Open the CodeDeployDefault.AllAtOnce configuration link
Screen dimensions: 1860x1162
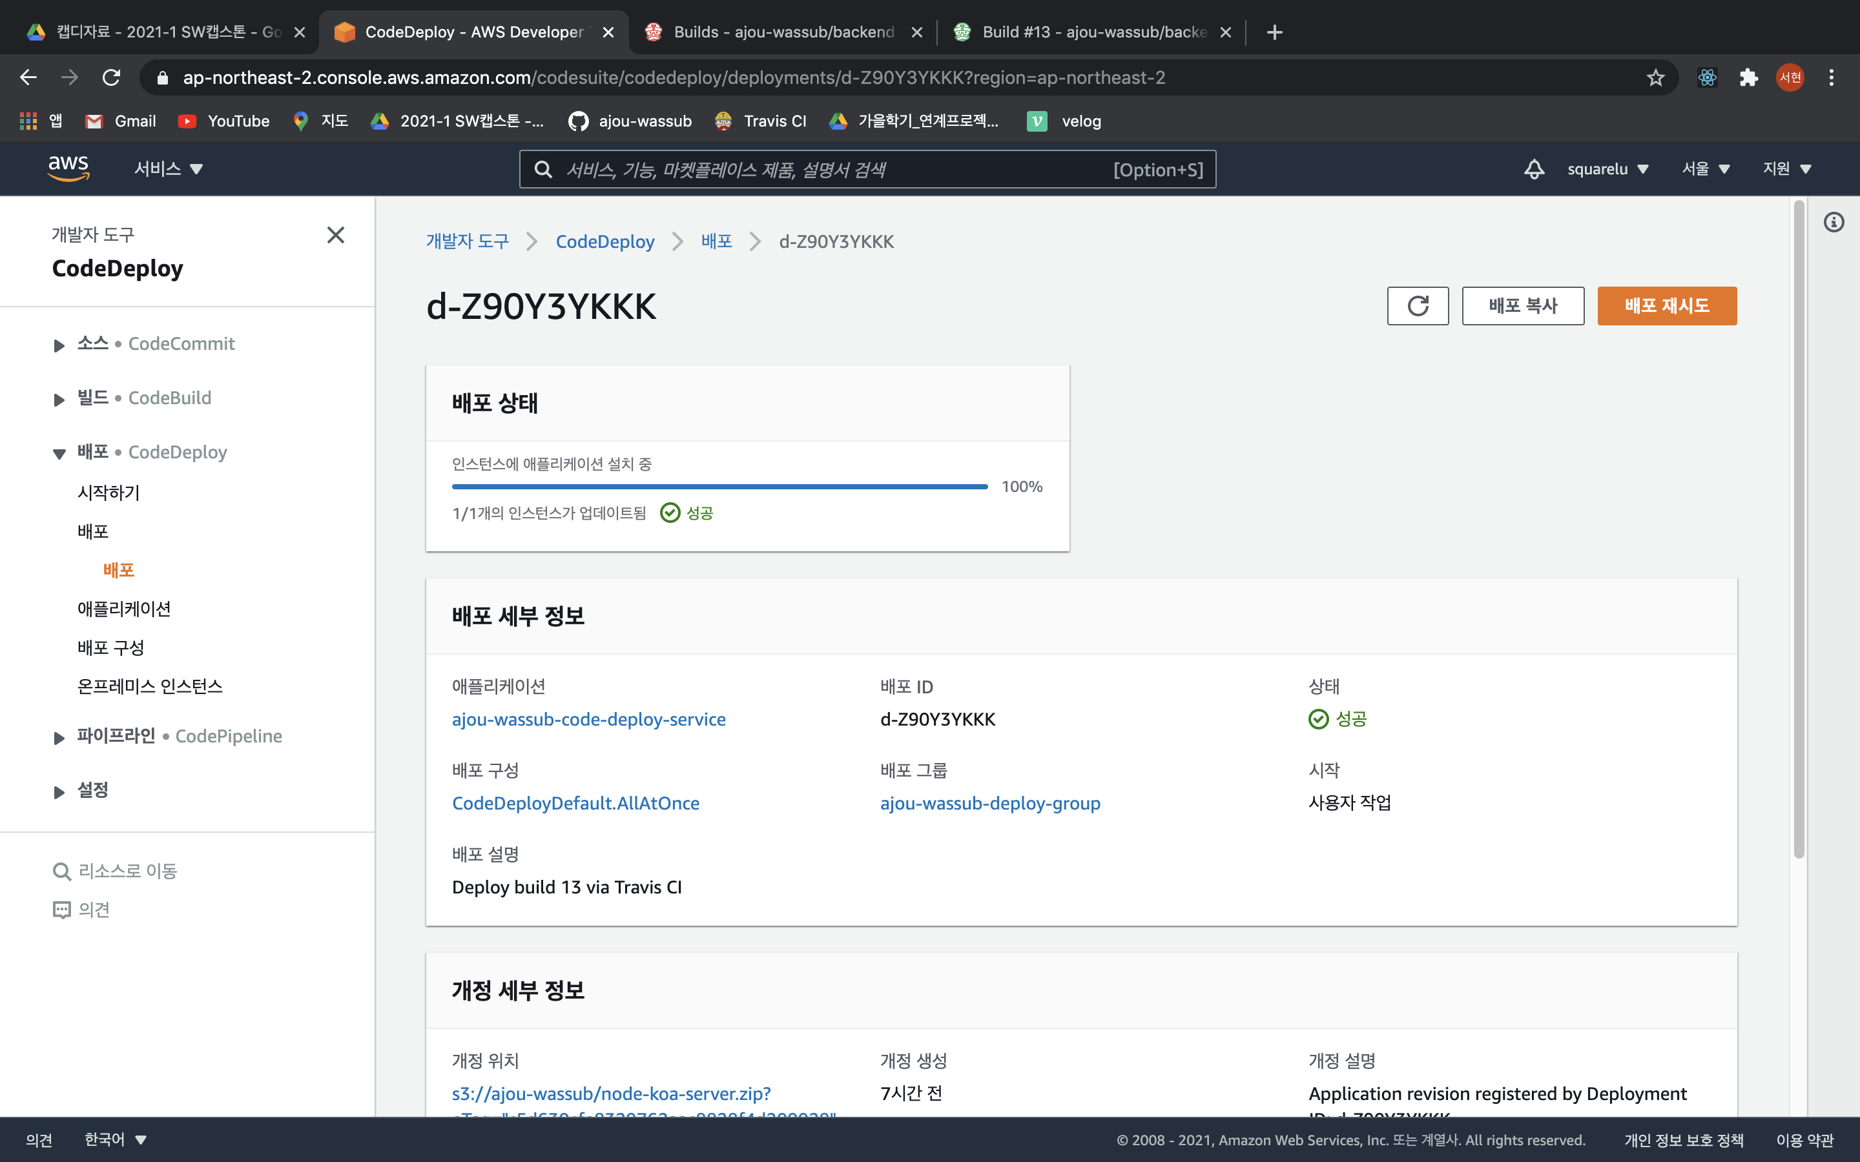pyautogui.click(x=575, y=802)
